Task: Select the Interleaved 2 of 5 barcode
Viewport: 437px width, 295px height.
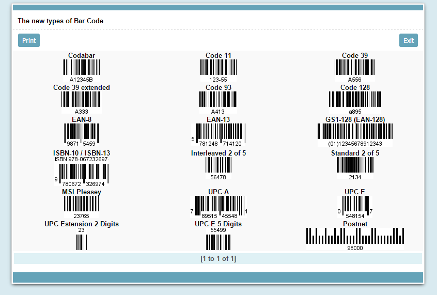Action: (218, 165)
